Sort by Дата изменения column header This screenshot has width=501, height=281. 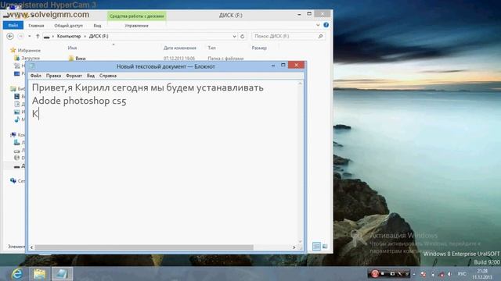(179, 48)
